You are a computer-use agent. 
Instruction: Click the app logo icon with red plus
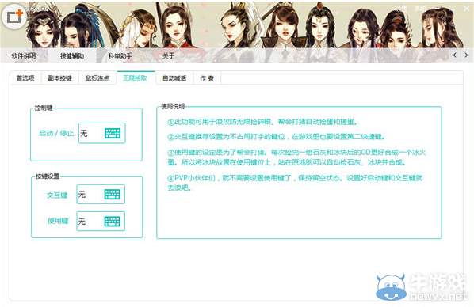point(14,16)
